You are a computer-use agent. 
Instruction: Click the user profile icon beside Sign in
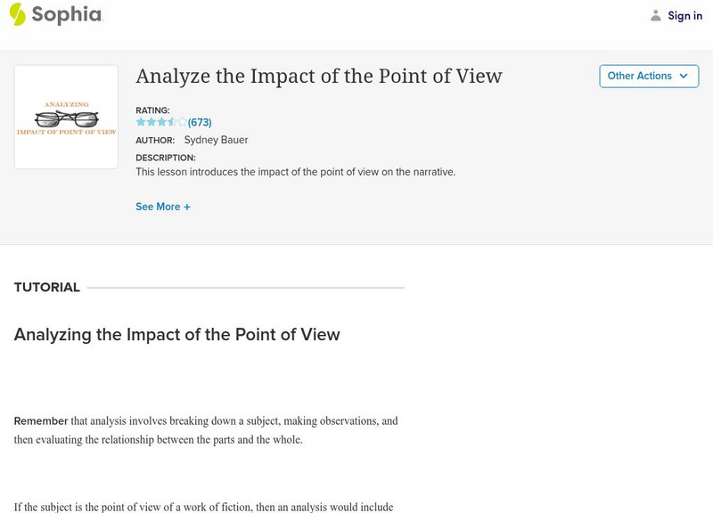pos(656,15)
